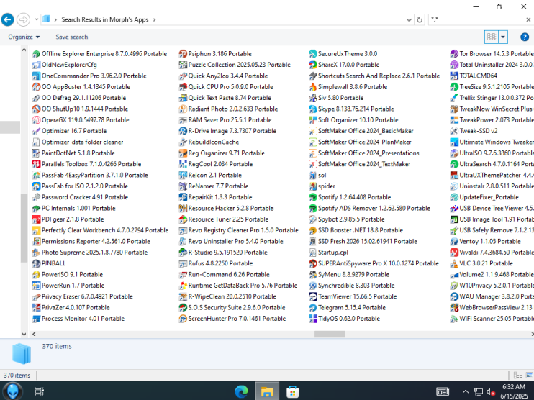The image size is (534, 400).
Task: Select the VLC 3.0.21 Portable icon
Action: tap(454, 263)
